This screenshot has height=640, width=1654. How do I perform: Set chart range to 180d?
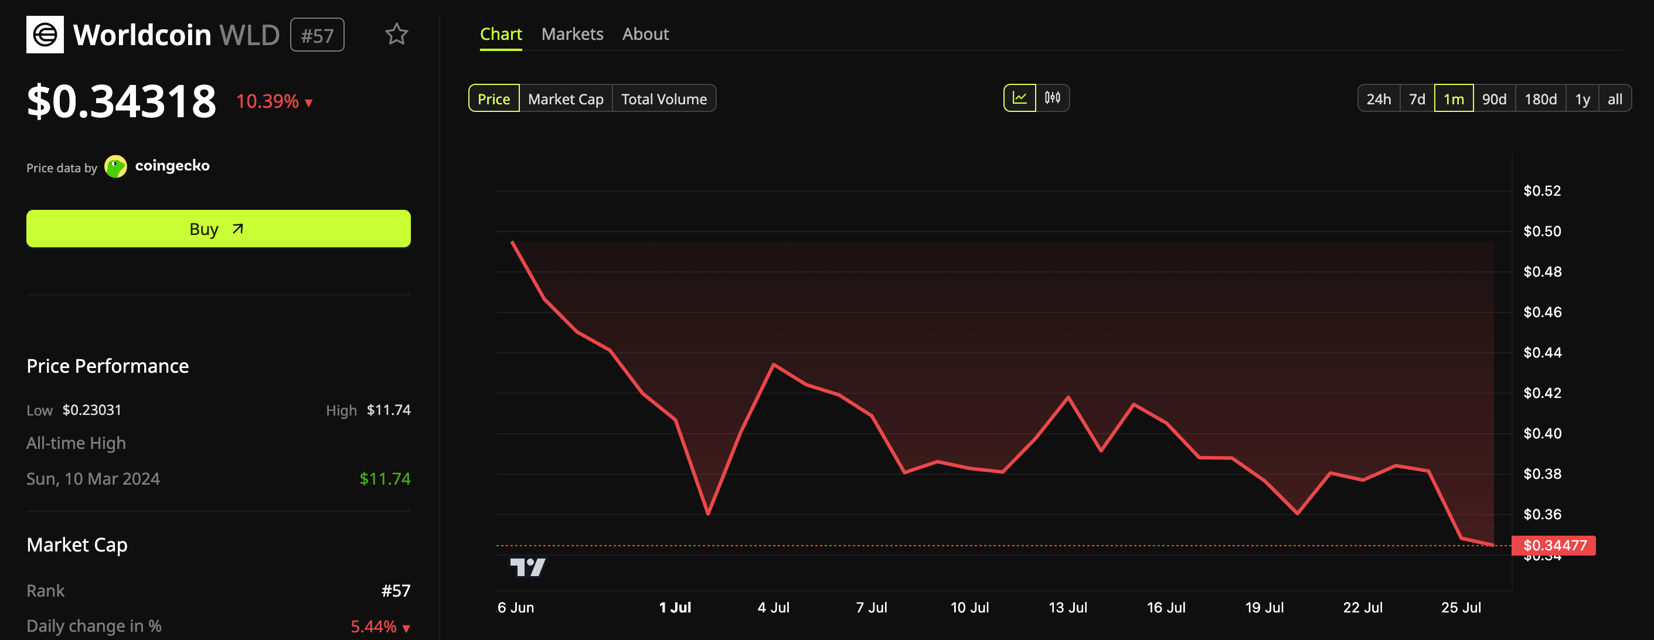[x=1540, y=99]
